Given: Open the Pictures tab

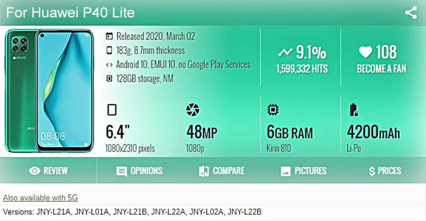Looking at the screenshot, I should (304, 171).
